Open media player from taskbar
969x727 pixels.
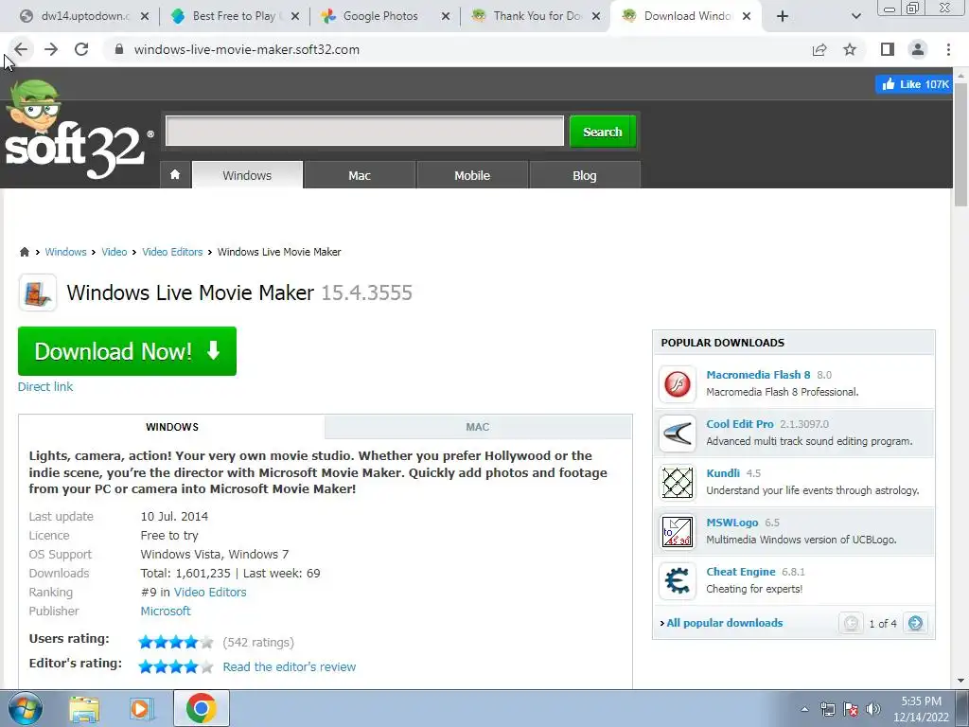141,709
